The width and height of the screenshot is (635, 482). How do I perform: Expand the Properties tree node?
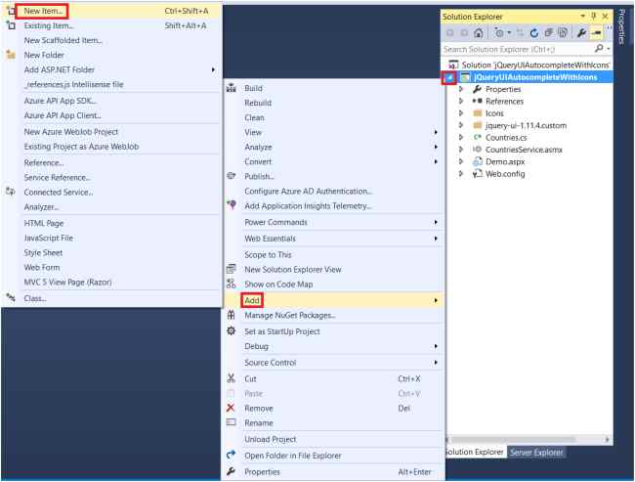[461, 89]
